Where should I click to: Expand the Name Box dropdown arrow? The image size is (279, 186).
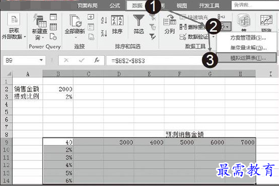coord(41,60)
